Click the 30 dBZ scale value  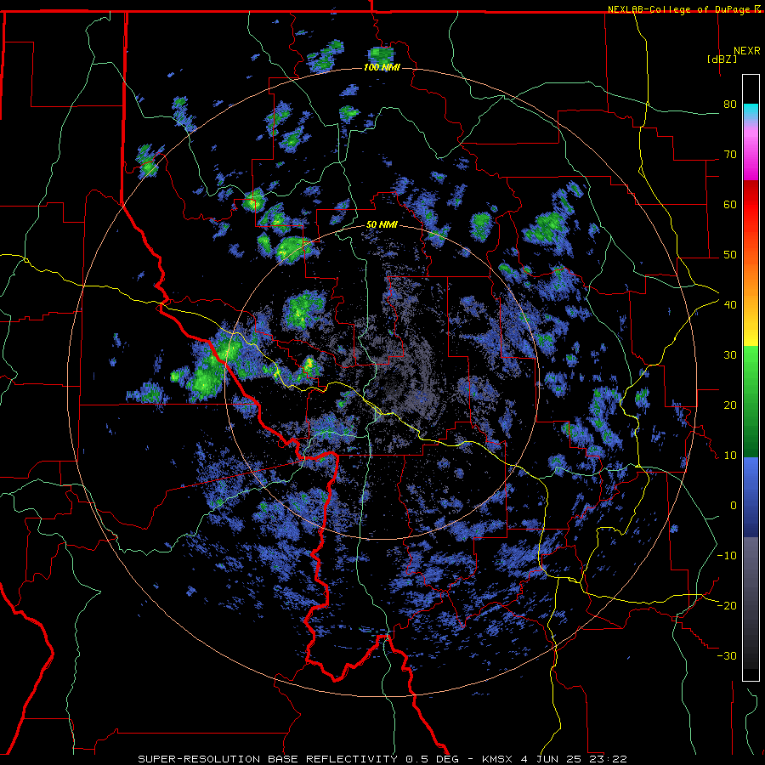click(x=730, y=355)
